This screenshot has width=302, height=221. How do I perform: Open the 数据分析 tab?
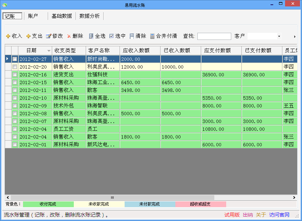[x=90, y=16]
